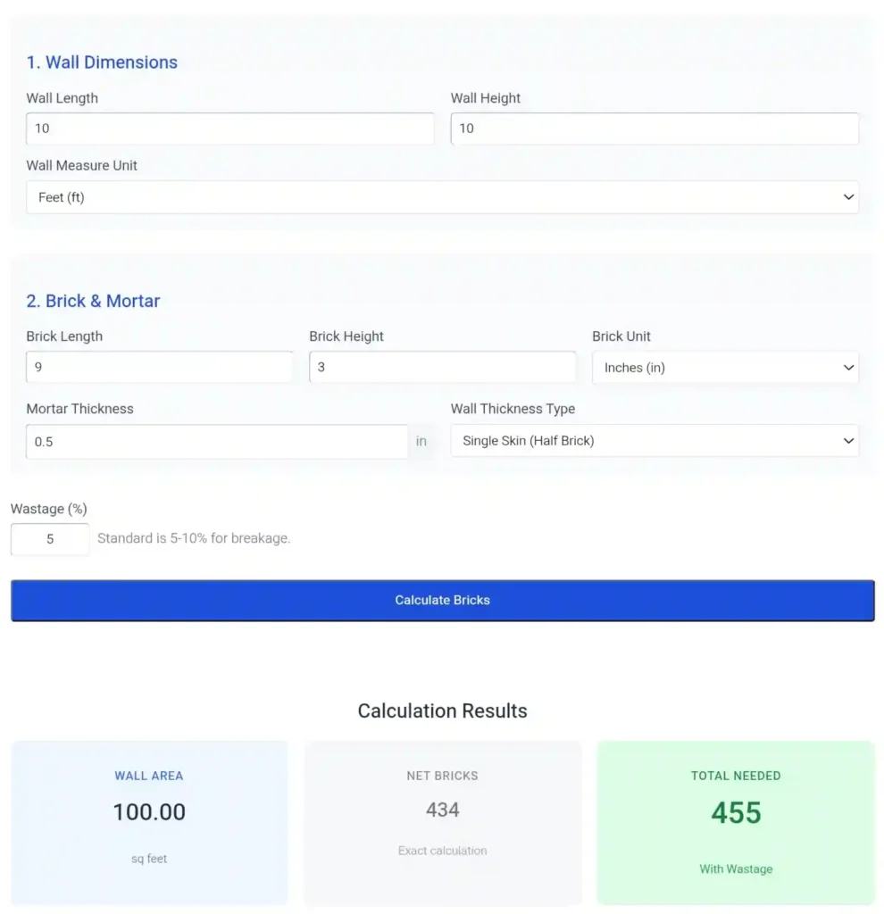Click the Wastage percentage field
884x914 pixels.
tap(49, 538)
